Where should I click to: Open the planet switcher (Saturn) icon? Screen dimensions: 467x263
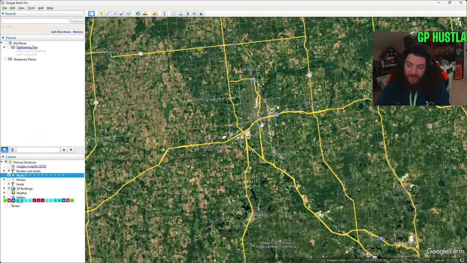pyautogui.click(x=155, y=14)
